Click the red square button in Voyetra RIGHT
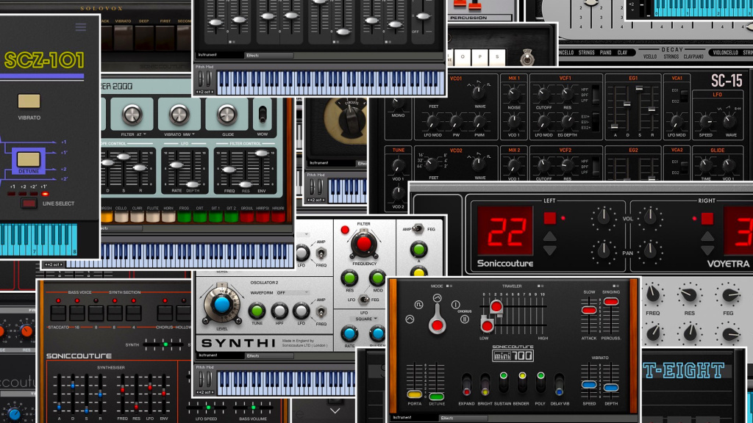753x423 pixels. [x=707, y=219]
